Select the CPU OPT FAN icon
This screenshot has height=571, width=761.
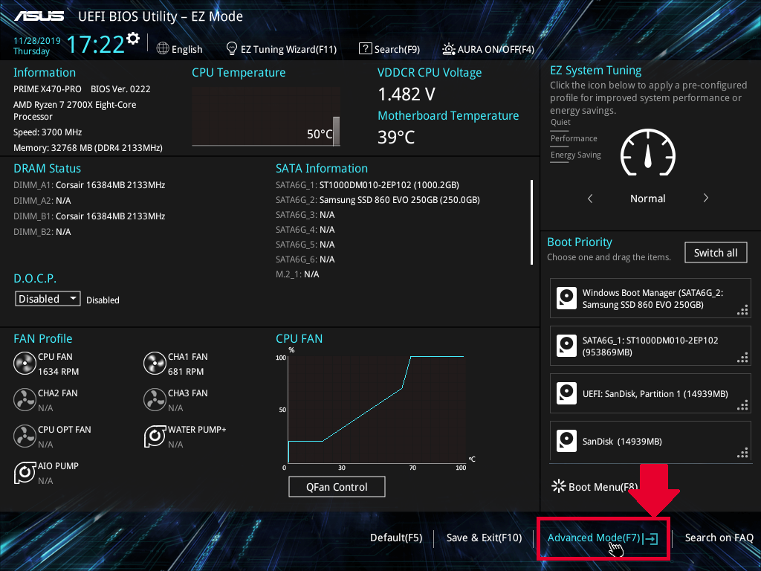25,436
